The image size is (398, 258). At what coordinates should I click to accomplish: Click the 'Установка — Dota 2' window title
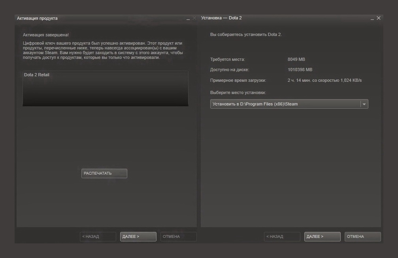[221, 18]
